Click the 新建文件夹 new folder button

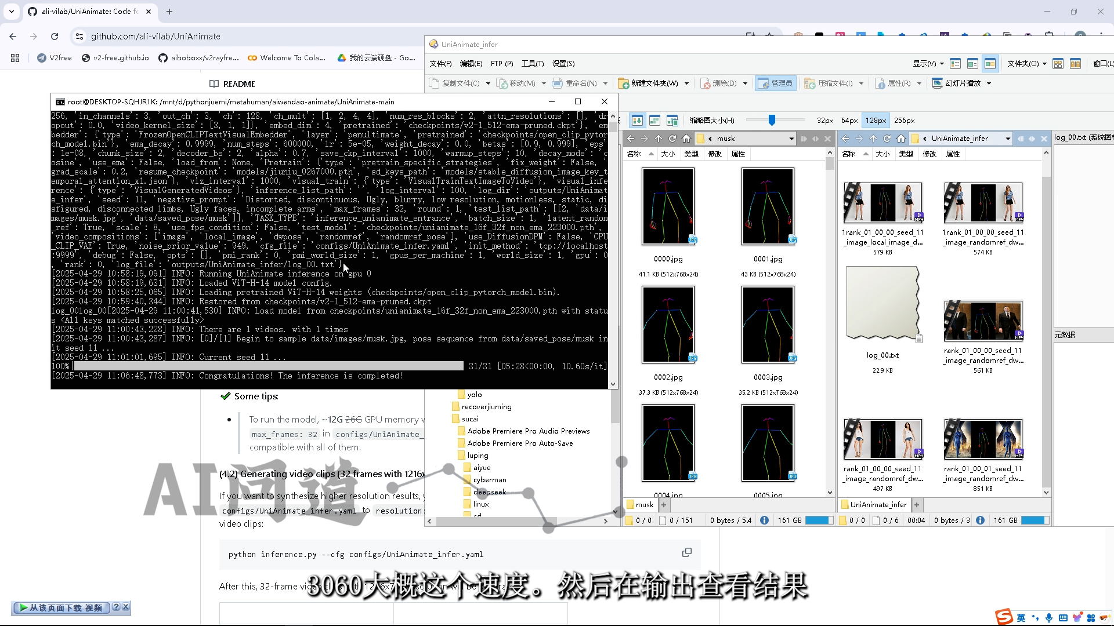[x=648, y=83]
